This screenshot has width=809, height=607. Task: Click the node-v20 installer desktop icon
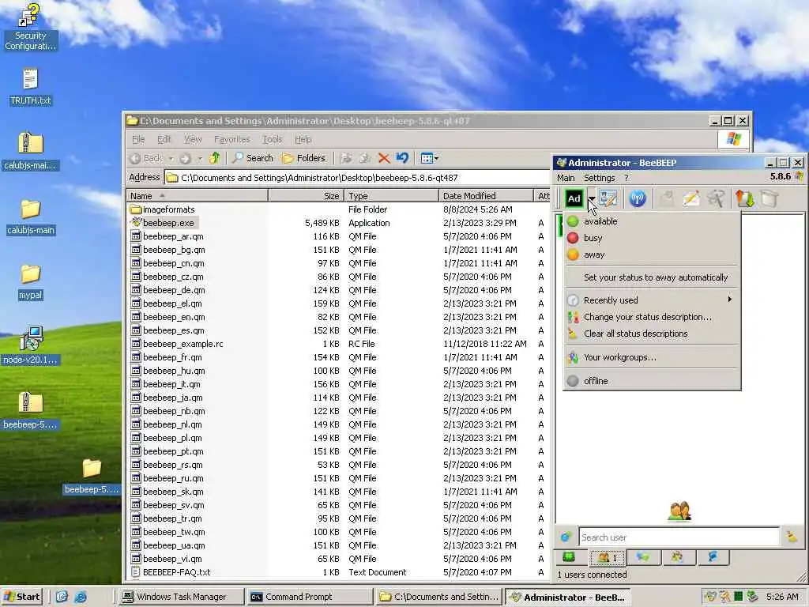(31, 345)
